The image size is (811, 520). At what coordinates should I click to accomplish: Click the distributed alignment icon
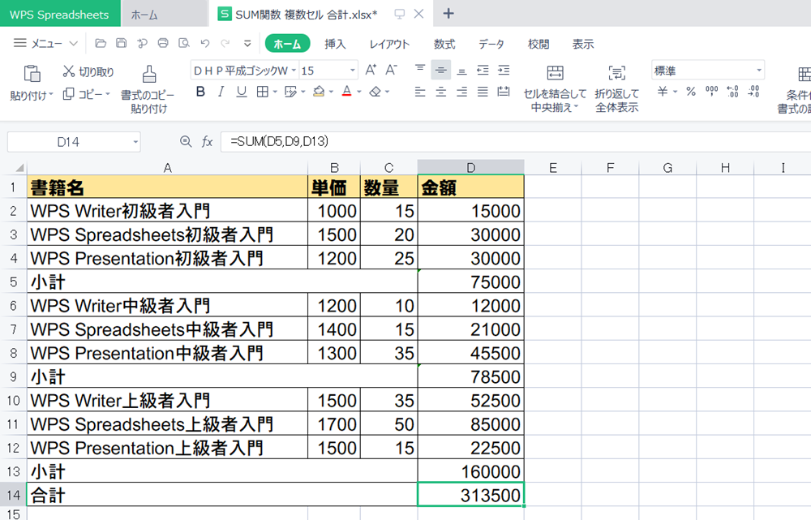[504, 92]
